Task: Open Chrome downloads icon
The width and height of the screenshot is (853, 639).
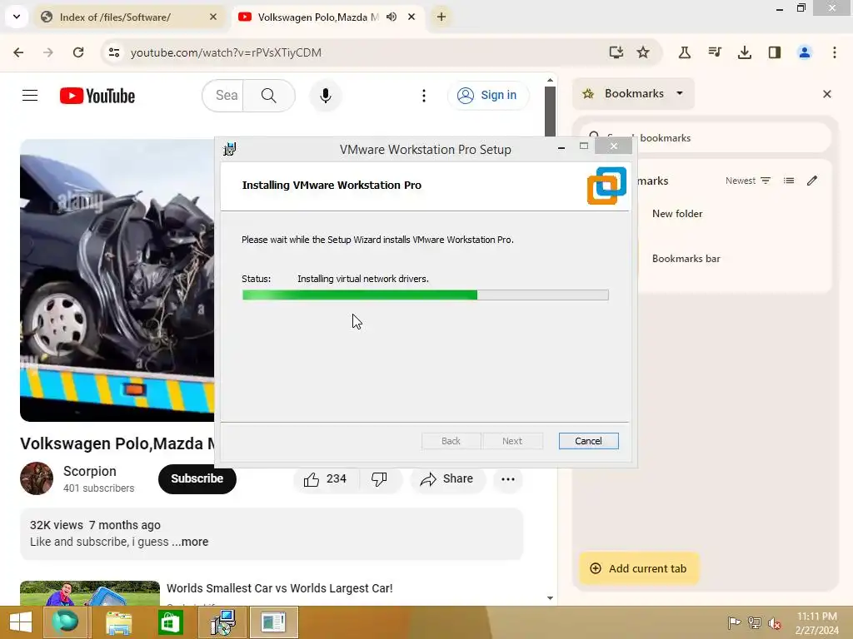Action: 744,52
